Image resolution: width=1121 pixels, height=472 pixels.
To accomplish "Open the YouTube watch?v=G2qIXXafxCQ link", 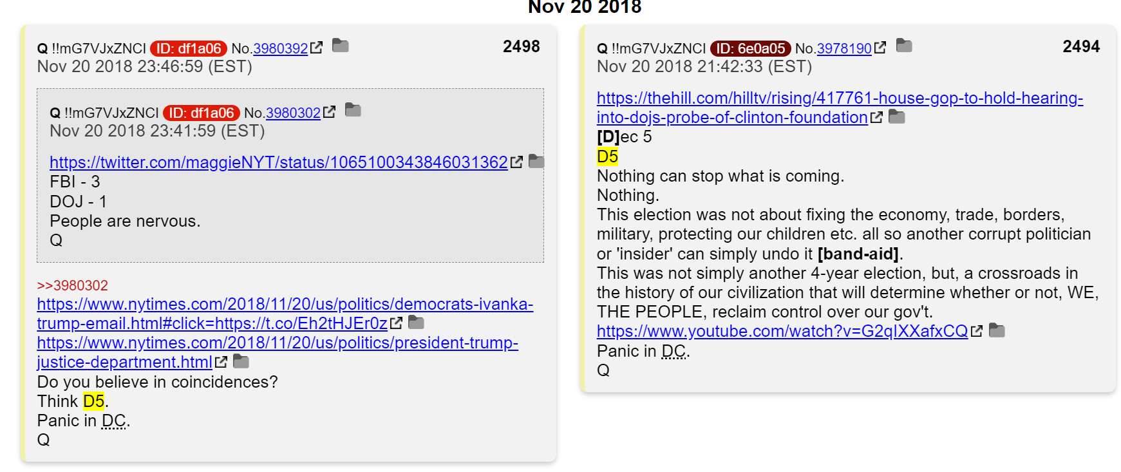I will [x=782, y=331].
